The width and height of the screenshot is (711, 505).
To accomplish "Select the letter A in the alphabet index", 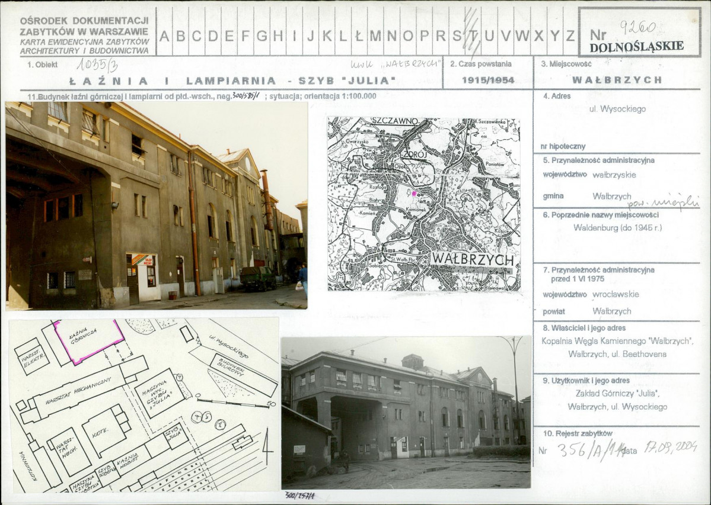I will (164, 36).
